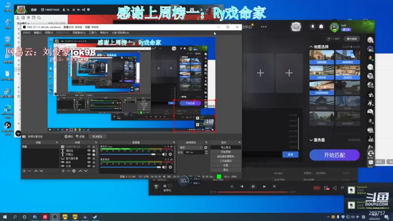Viewport: 393px width, 221px height.
Task: Show hidden system tray icons chevron
Action: 328,217
